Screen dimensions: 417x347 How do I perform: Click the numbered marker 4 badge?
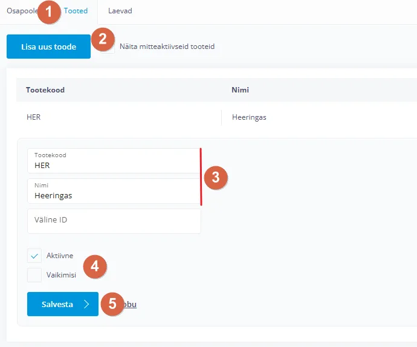pyautogui.click(x=95, y=267)
